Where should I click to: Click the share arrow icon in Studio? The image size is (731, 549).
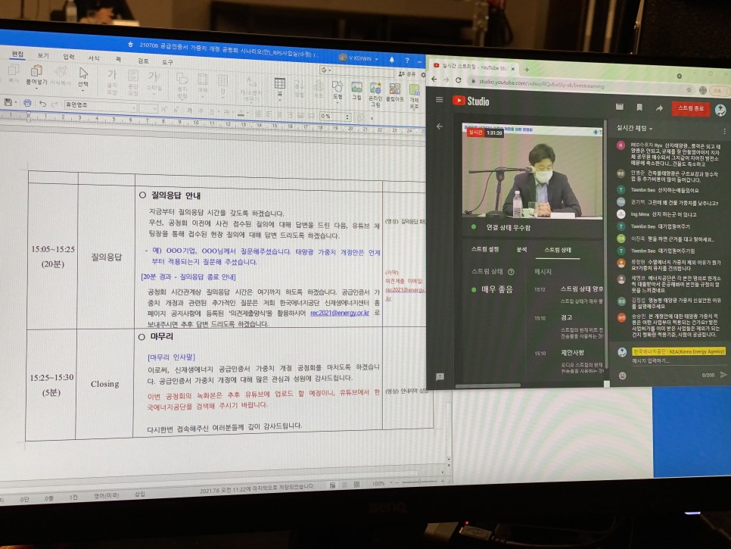659,108
